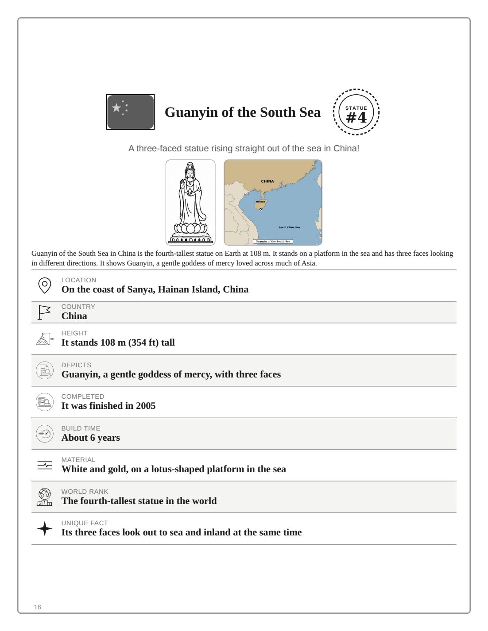Viewport: 488px width, 631px height.
Task: Click the 'It was finished in 2005' text
Action: pyautogui.click(x=108, y=406)
